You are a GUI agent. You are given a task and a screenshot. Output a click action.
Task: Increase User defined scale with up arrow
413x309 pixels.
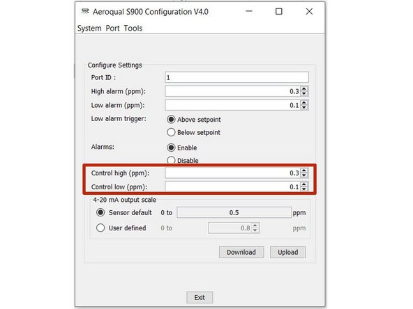click(255, 225)
